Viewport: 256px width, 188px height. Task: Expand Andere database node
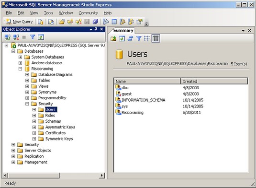point(20,63)
